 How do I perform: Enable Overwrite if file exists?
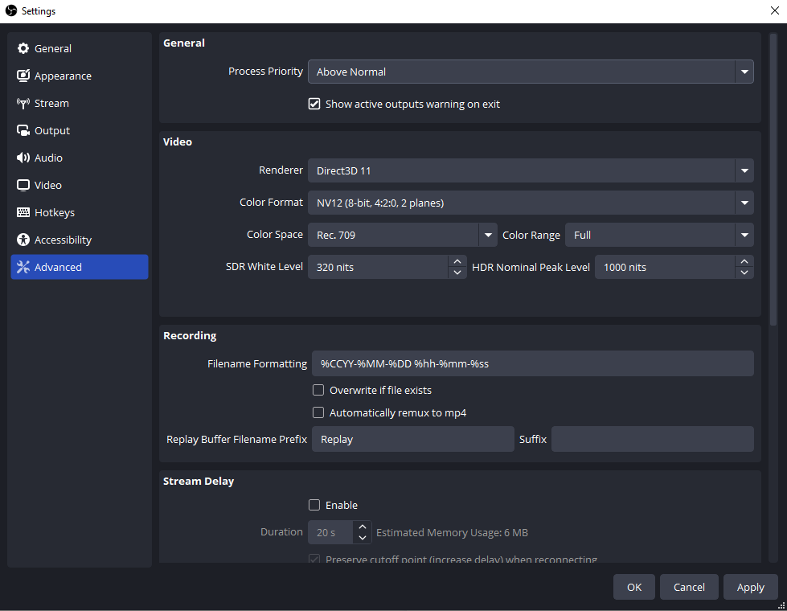pyautogui.click(x=318, y=390)
